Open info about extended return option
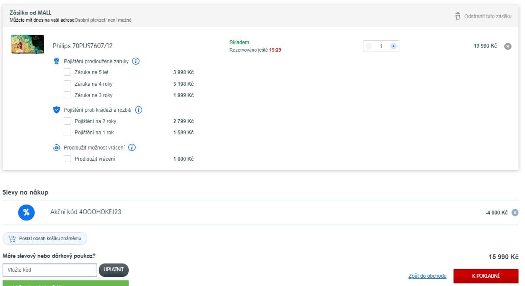 coord(132,147)
